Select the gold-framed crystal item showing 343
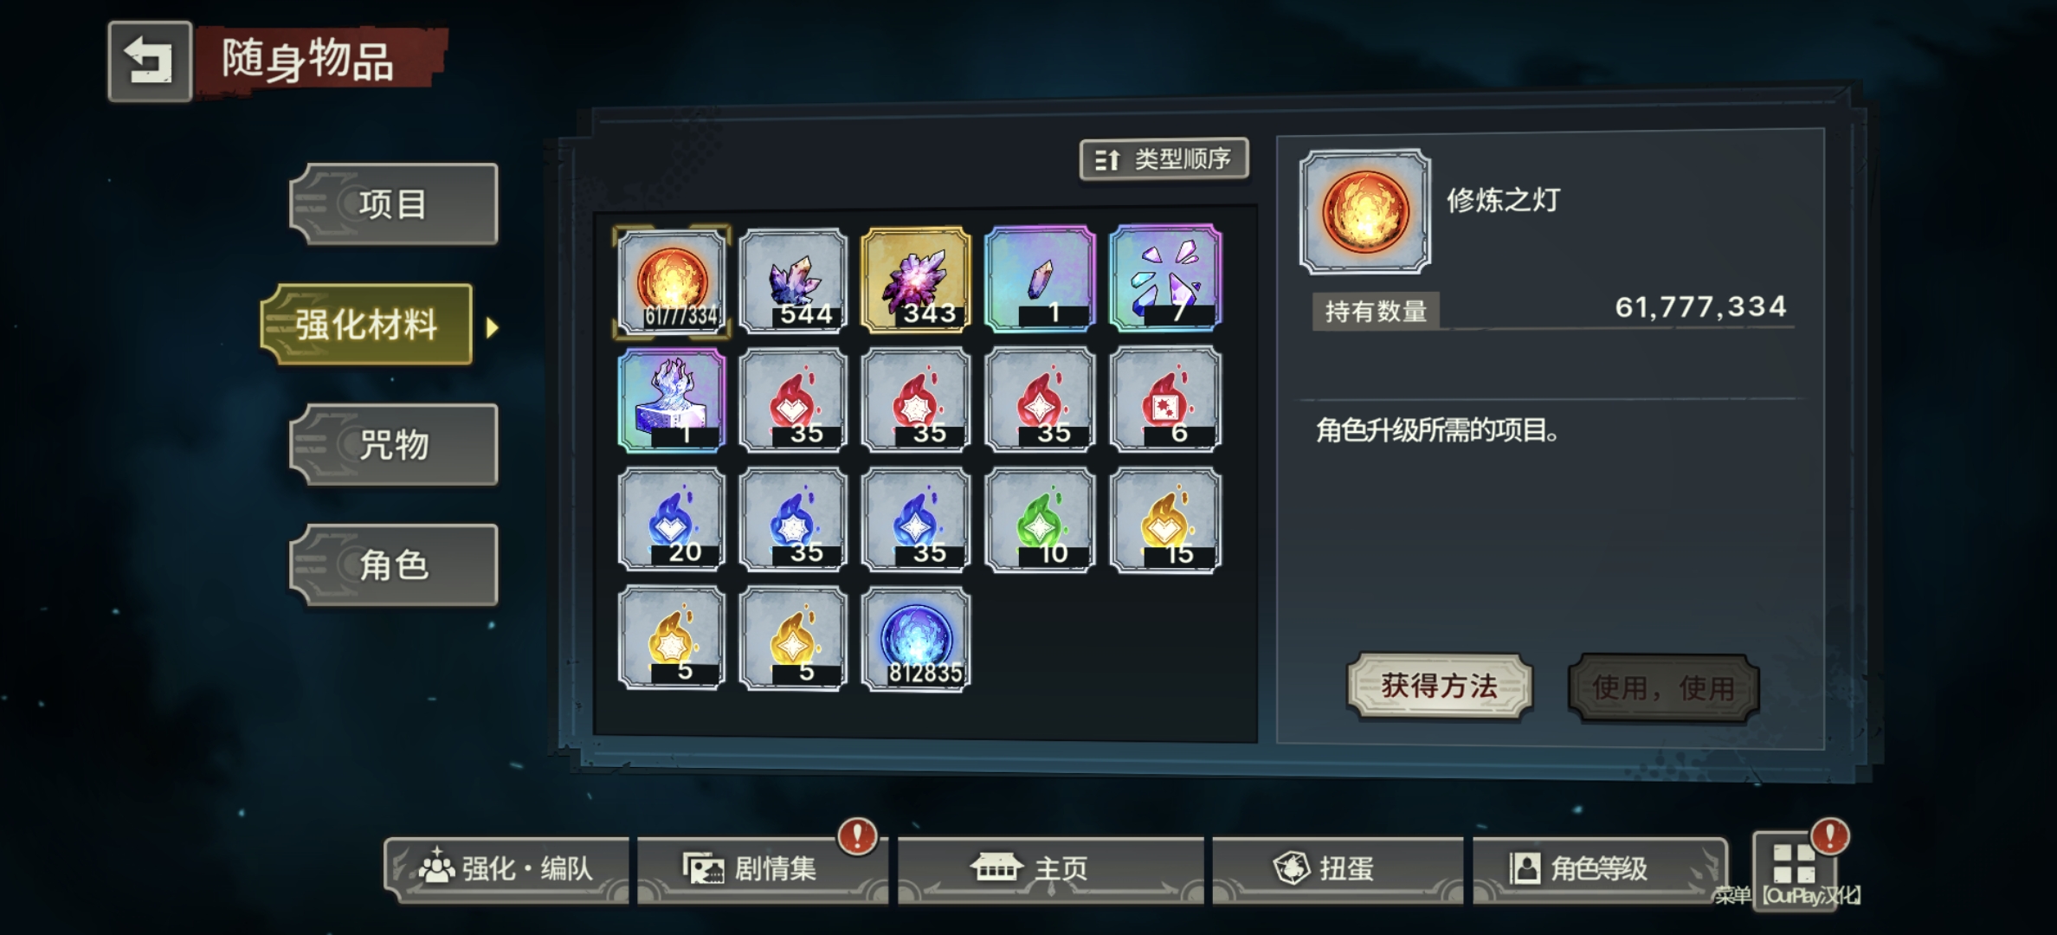Screen dimensions: 2057x935 pyautogui.click(x=916, y=280)
